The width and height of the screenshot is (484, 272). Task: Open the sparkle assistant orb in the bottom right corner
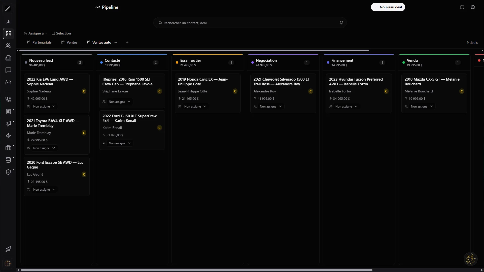[x=470, y=259]
